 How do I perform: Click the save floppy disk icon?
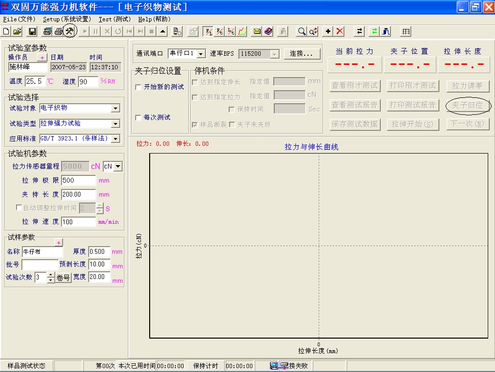(32, 31)
